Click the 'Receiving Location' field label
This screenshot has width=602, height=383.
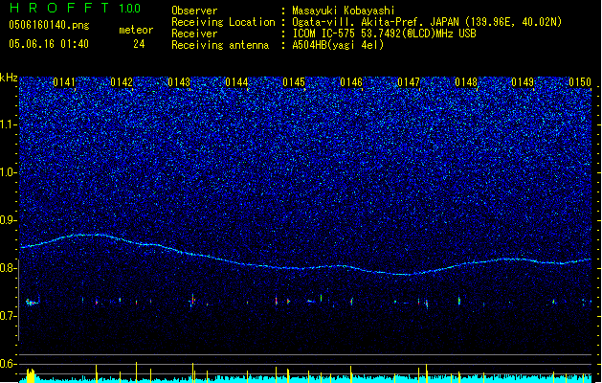coord(223,22)
